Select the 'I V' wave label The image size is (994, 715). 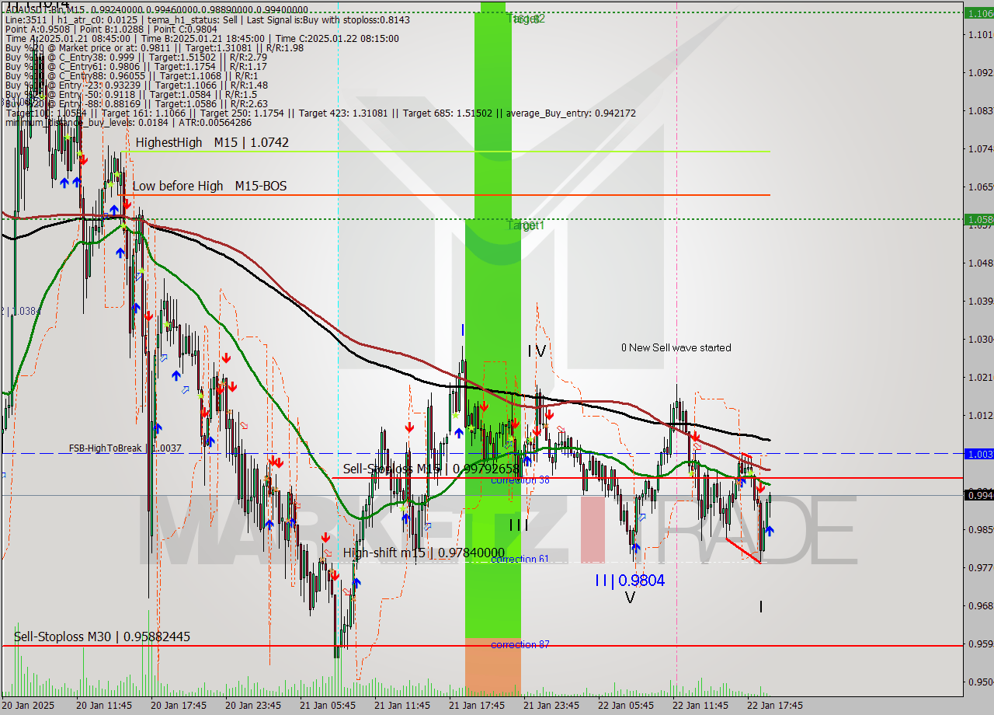(x=537, y=351)
